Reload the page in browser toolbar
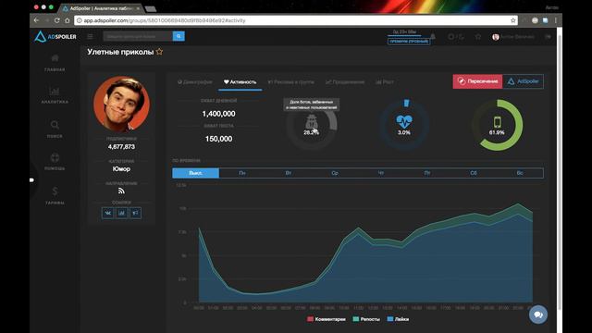Image resolution: width=592 pixels, height=333 pixels. tap(56, 20)
